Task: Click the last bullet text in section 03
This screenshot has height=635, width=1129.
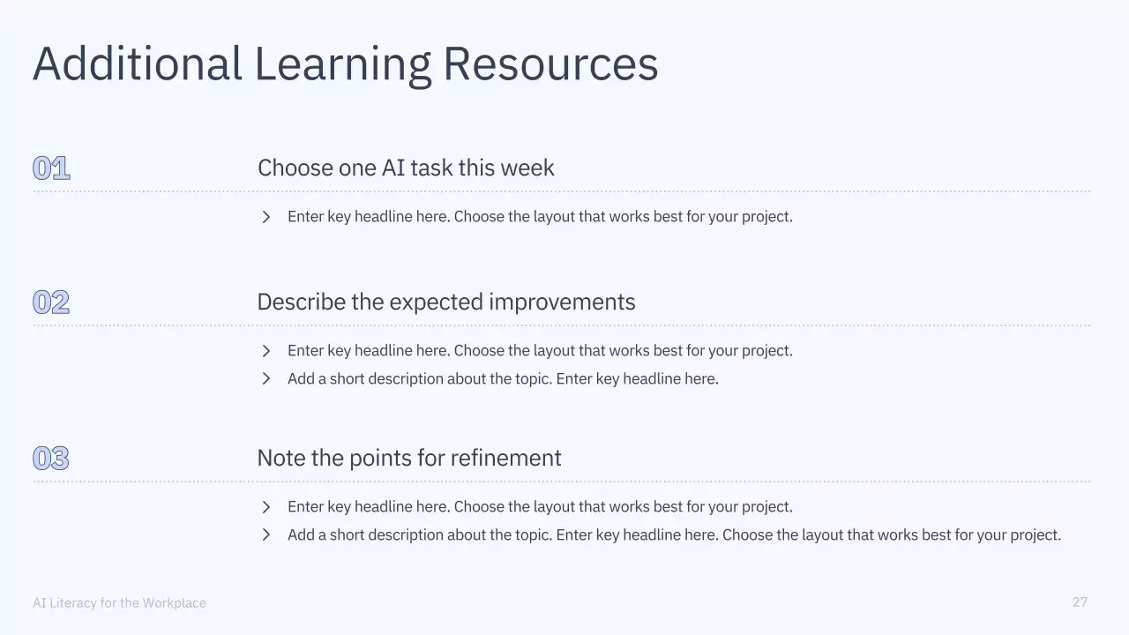Action: (674, 535)
